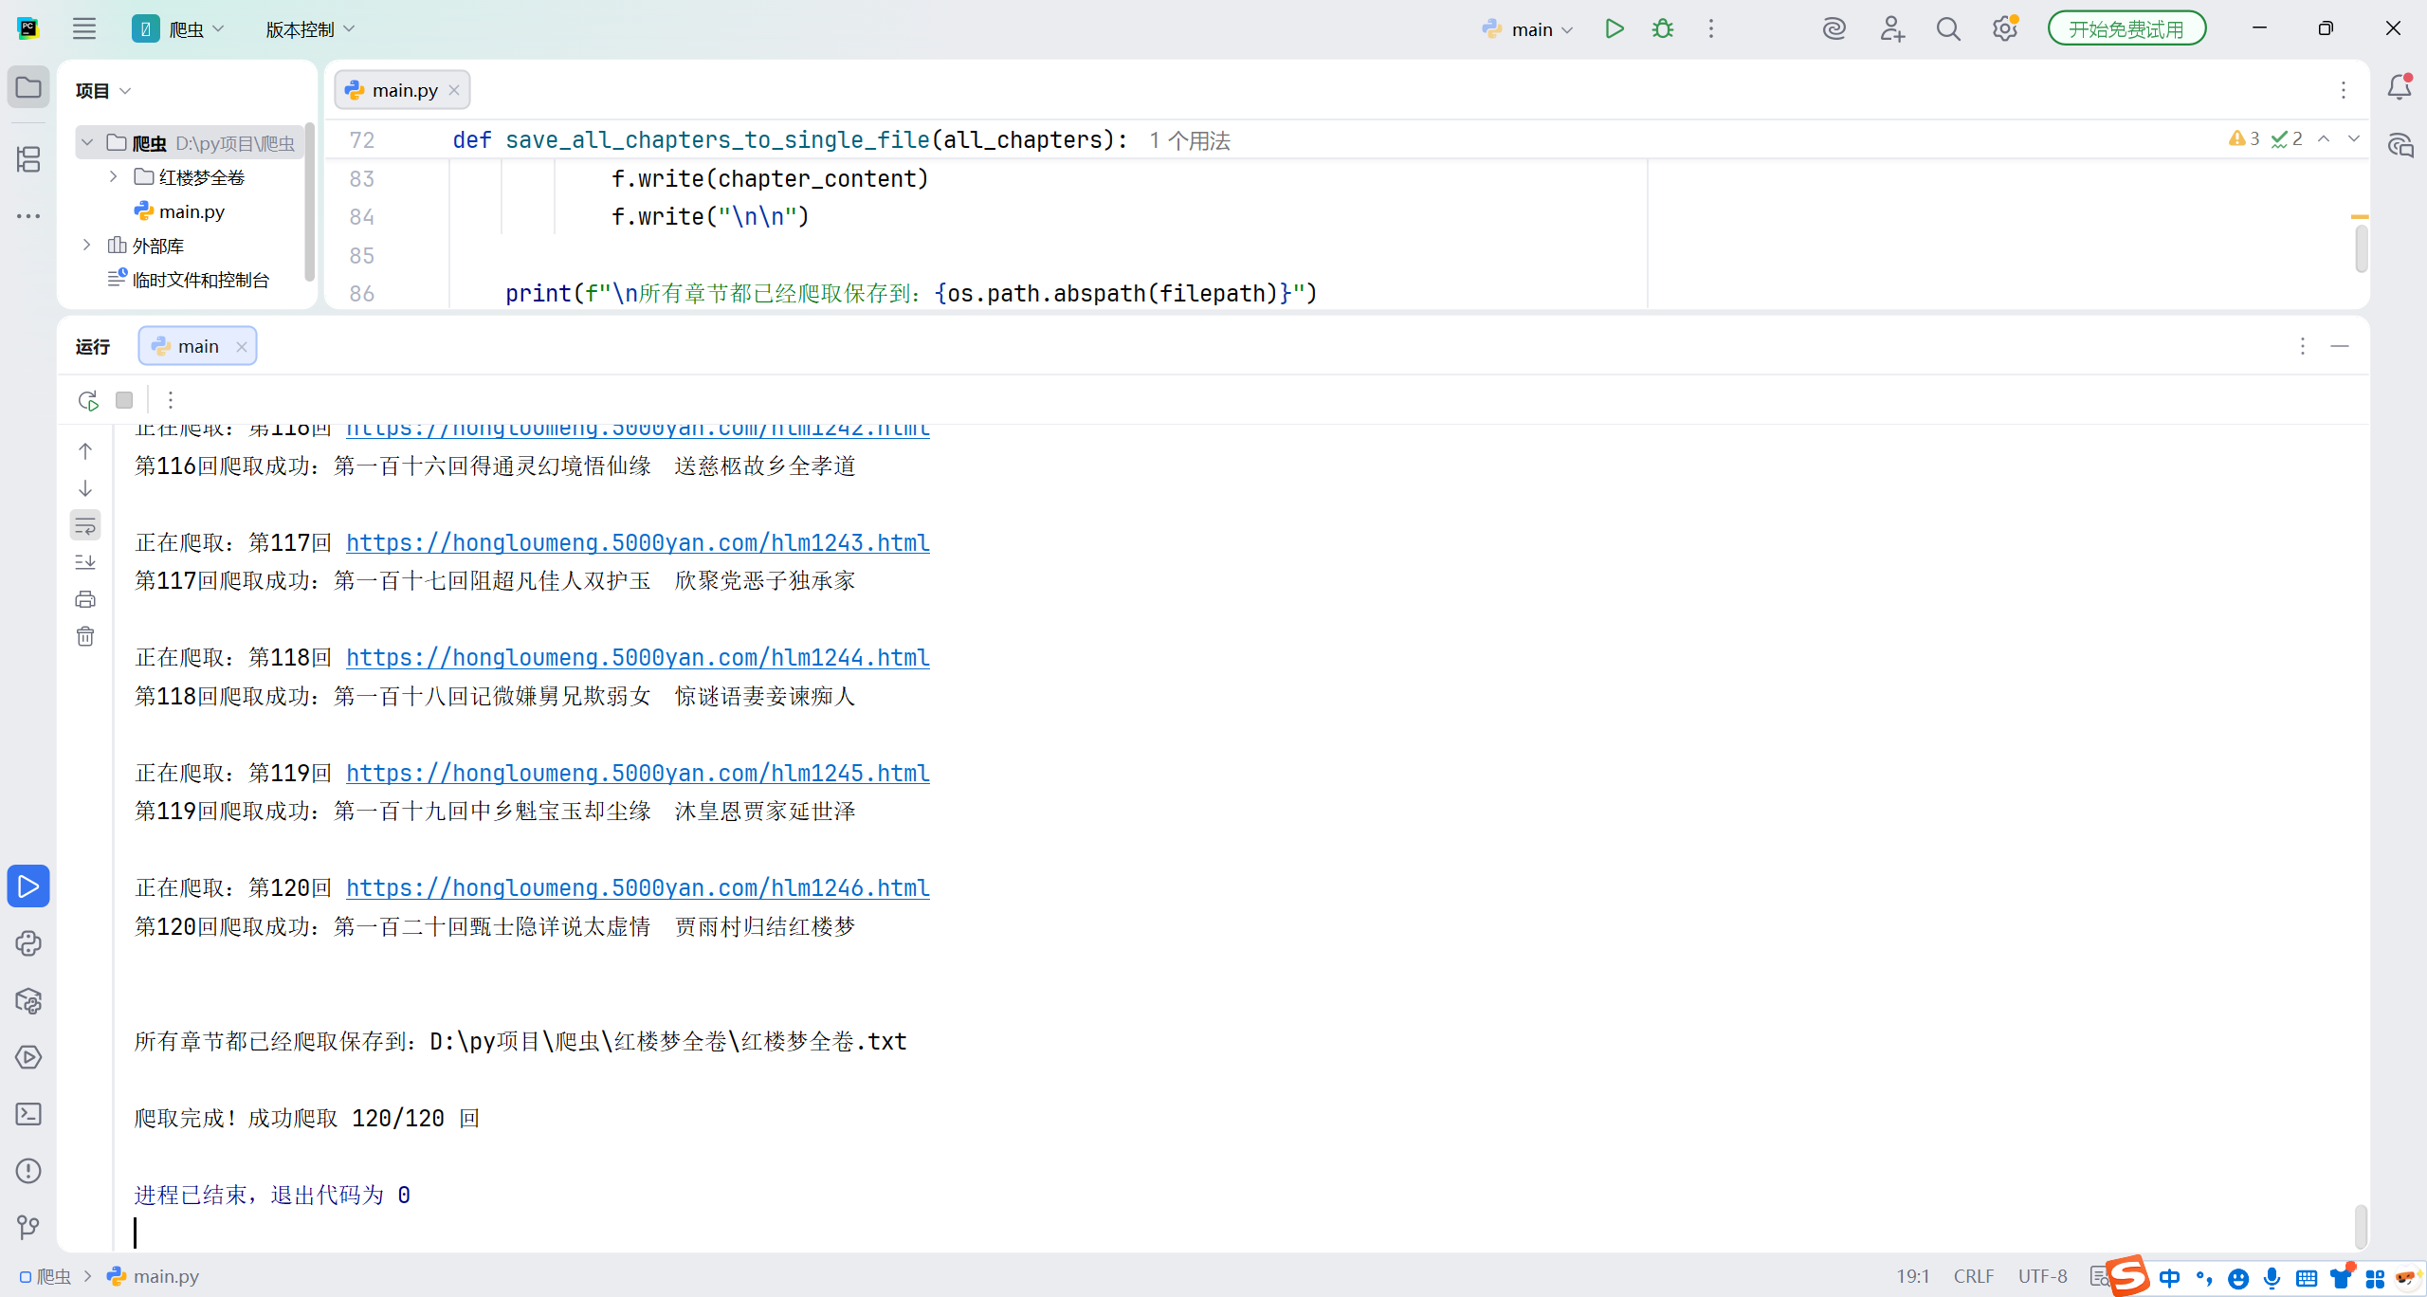The width and height of the screenshot is (2427, 1297).
Task: Click the clear console trash icon
Action: [x=85, y=636]
